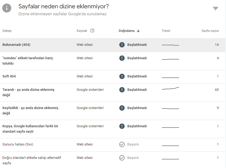Click the warning icon on the Bulunamadı (404) row
226x168 pixels.
(x=122, y=45)
